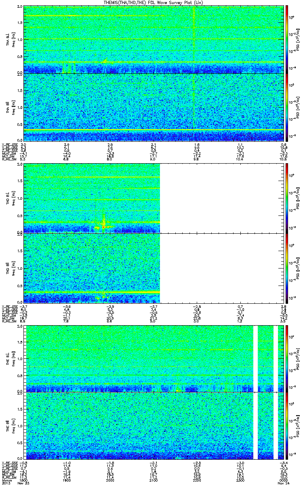The image size is (303, 486).
Task: Click the THA BL freq [Hz] axis label
Action: pyautogui.click(x=13, y=39)
